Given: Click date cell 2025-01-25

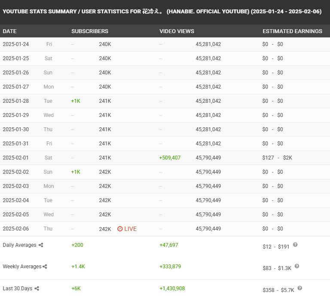Looking at the screenshot, I should tap(16, 58).
